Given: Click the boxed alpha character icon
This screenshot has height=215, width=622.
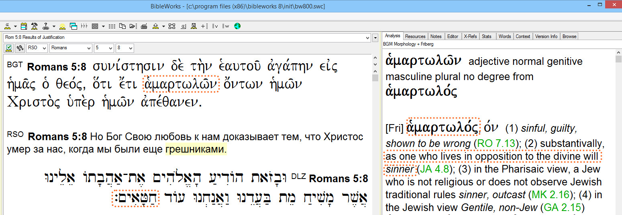Looking at the screenshot, I should 183,26.
